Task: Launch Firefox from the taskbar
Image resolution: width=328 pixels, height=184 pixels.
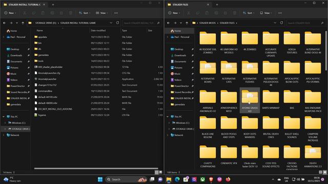Action: (228, 179)
